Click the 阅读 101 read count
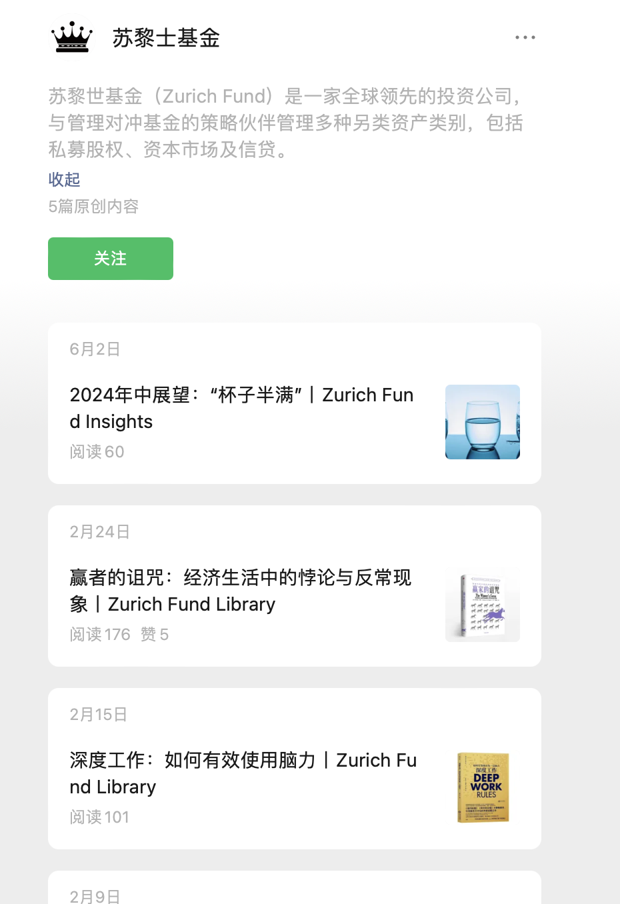620x904 pixels. [x=99, y=817]
